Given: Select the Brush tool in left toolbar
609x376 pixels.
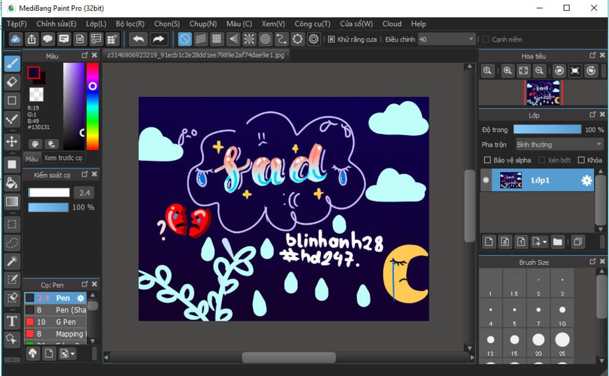Looking at the screenshot, I should tap(12, 63).
